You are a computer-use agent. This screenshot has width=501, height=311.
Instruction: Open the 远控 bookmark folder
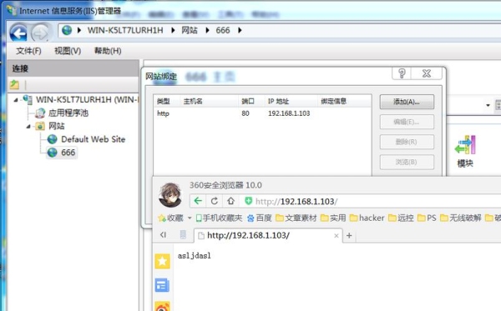tap(401, 218)
